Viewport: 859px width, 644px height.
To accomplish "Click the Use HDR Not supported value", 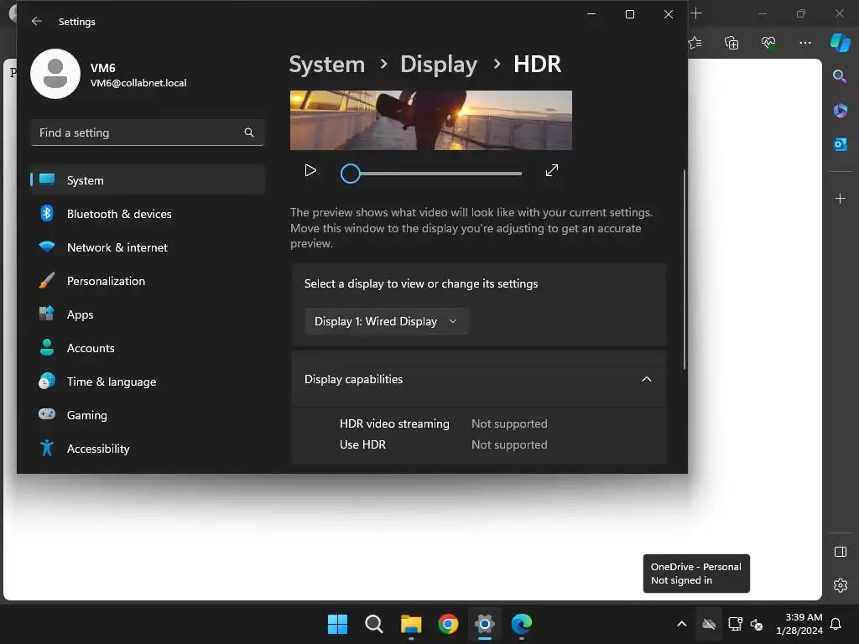I will 509,444.
